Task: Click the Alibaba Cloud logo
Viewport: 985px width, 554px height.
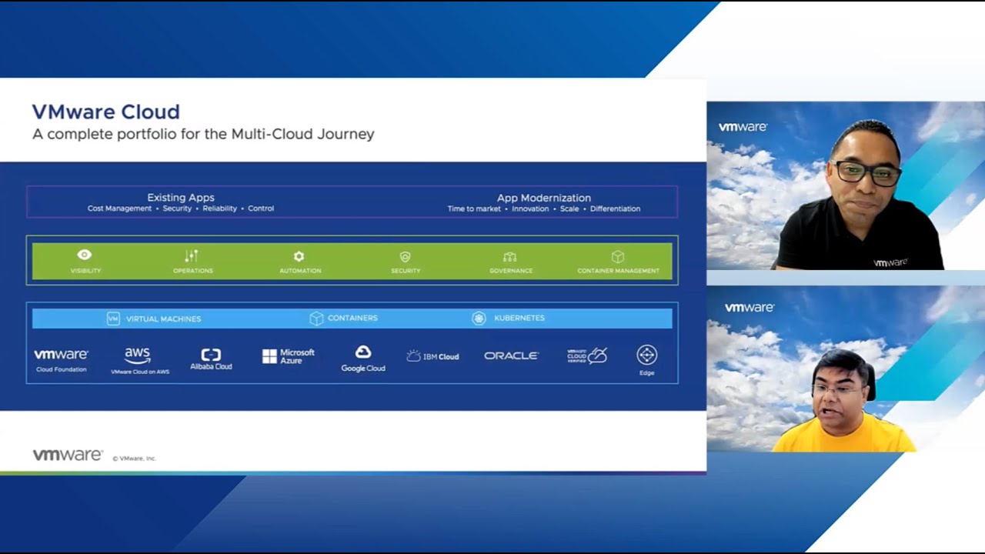Action: click(x=211, y=359)
